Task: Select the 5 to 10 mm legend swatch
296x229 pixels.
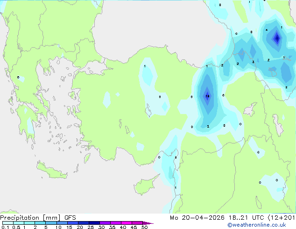Action: click(x=51, y=223)
